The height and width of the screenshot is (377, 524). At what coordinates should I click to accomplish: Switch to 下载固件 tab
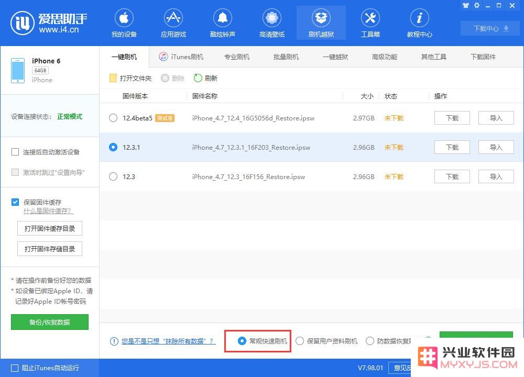pos(483,57)
